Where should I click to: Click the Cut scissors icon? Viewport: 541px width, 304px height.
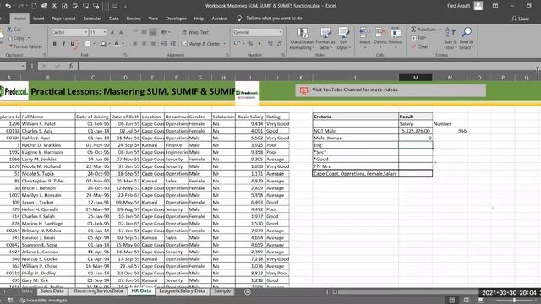click(9, 30)
